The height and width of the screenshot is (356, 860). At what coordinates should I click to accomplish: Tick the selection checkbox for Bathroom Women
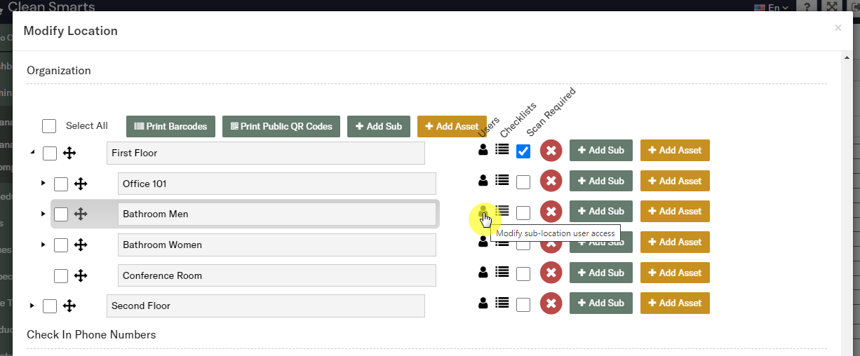(x=61, y=245)
